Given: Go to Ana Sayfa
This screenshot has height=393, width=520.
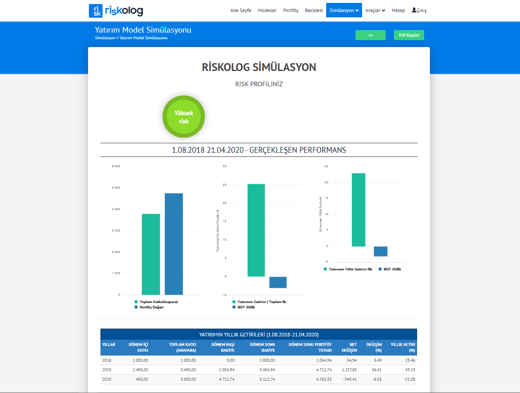Looking at the screenshot, I should coord(241,10).
